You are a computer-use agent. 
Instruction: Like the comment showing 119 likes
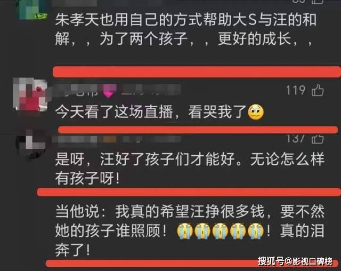(318, 90)
